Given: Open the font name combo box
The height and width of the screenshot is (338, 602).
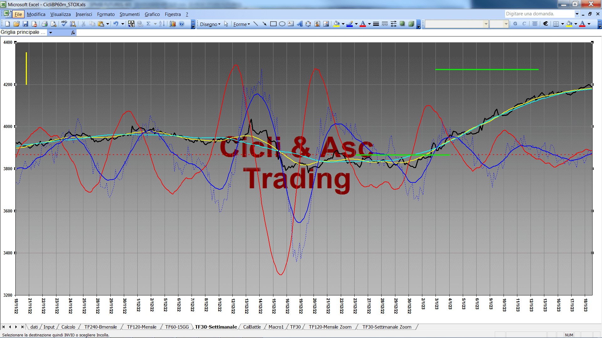Looking at the screenshot, I should [457, 24].
